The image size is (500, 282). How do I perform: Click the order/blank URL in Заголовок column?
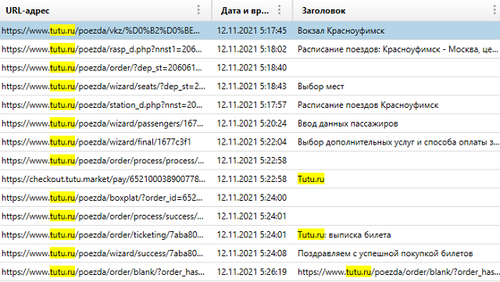[x=398, y=272]
